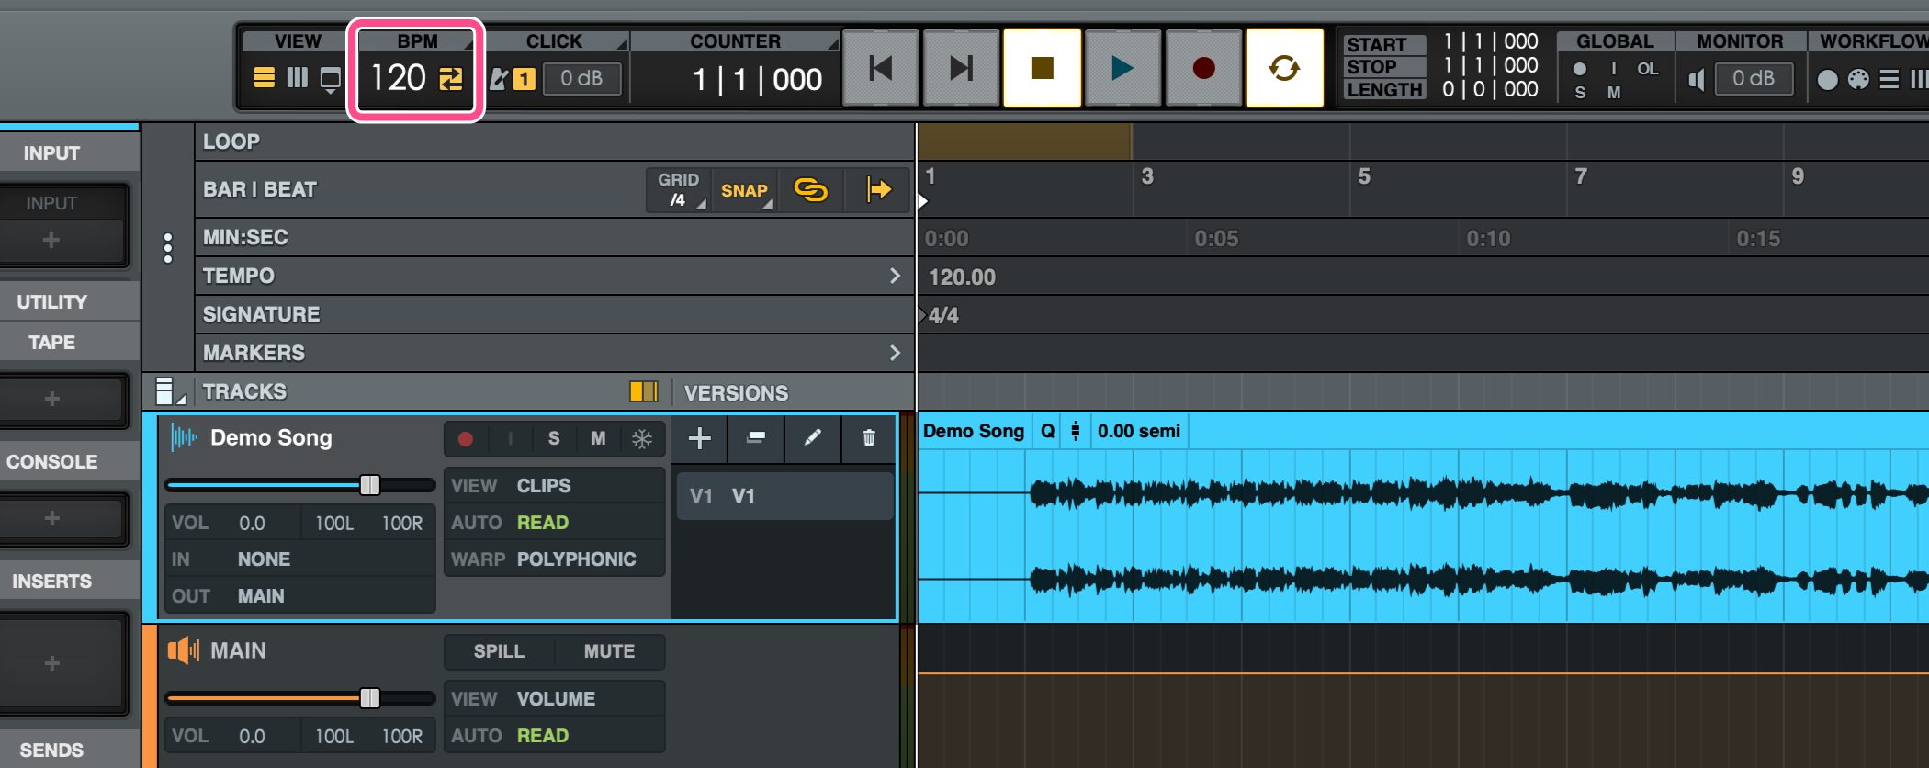Select the TAPE section in sidebar
Screen dimensions: 1929x768
51,343
